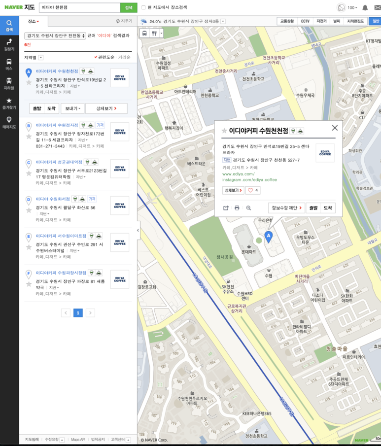The image size is (381, 446).
Task: Toggle 지적편집도 cadastral layer
Action: click(355, 21)
